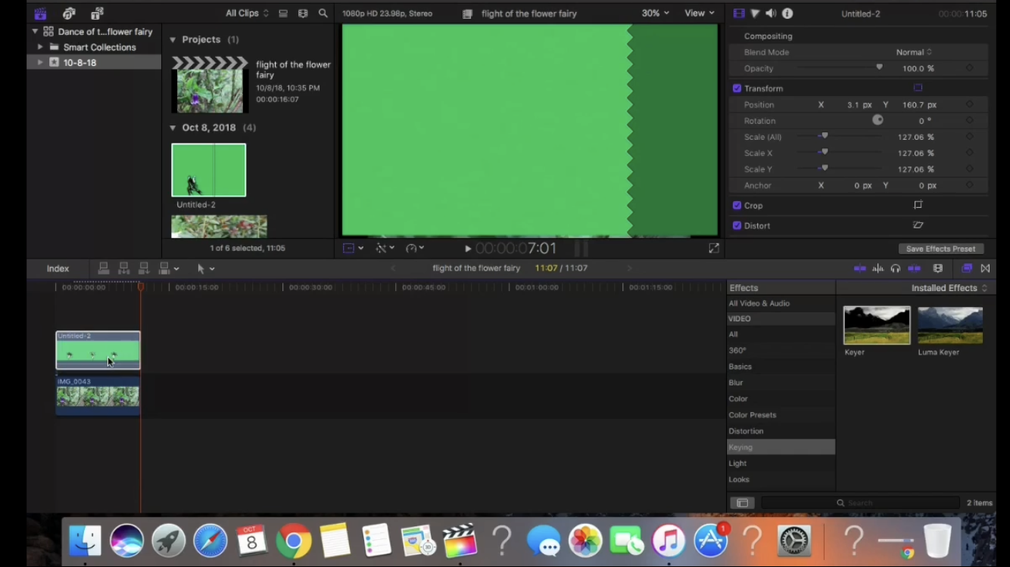Open the Effects browser icon
Image resolution: width=1010 pixels, height=567 pixels.
pos(967,268)
